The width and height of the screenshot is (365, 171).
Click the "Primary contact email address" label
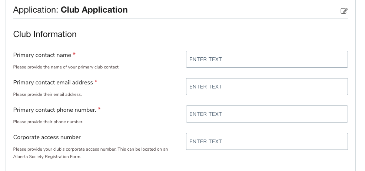53,83
